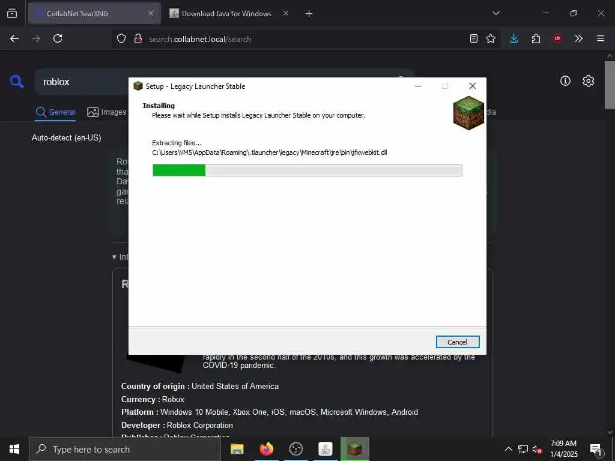The image size is (615, 461).
Task: Open File Explorer from the taskbar
Action: 237,449
